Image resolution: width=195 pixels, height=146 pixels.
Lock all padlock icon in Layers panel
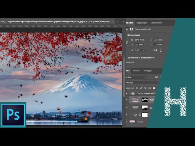pyautogui.click(x=154, y=88)
